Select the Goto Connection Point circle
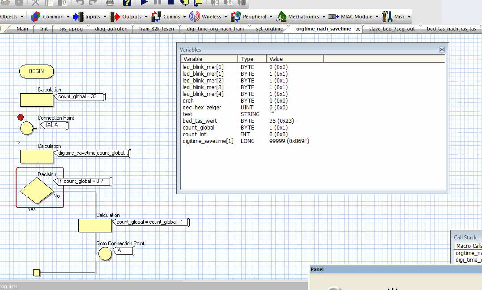482x290 pixels. coord(105,254)
